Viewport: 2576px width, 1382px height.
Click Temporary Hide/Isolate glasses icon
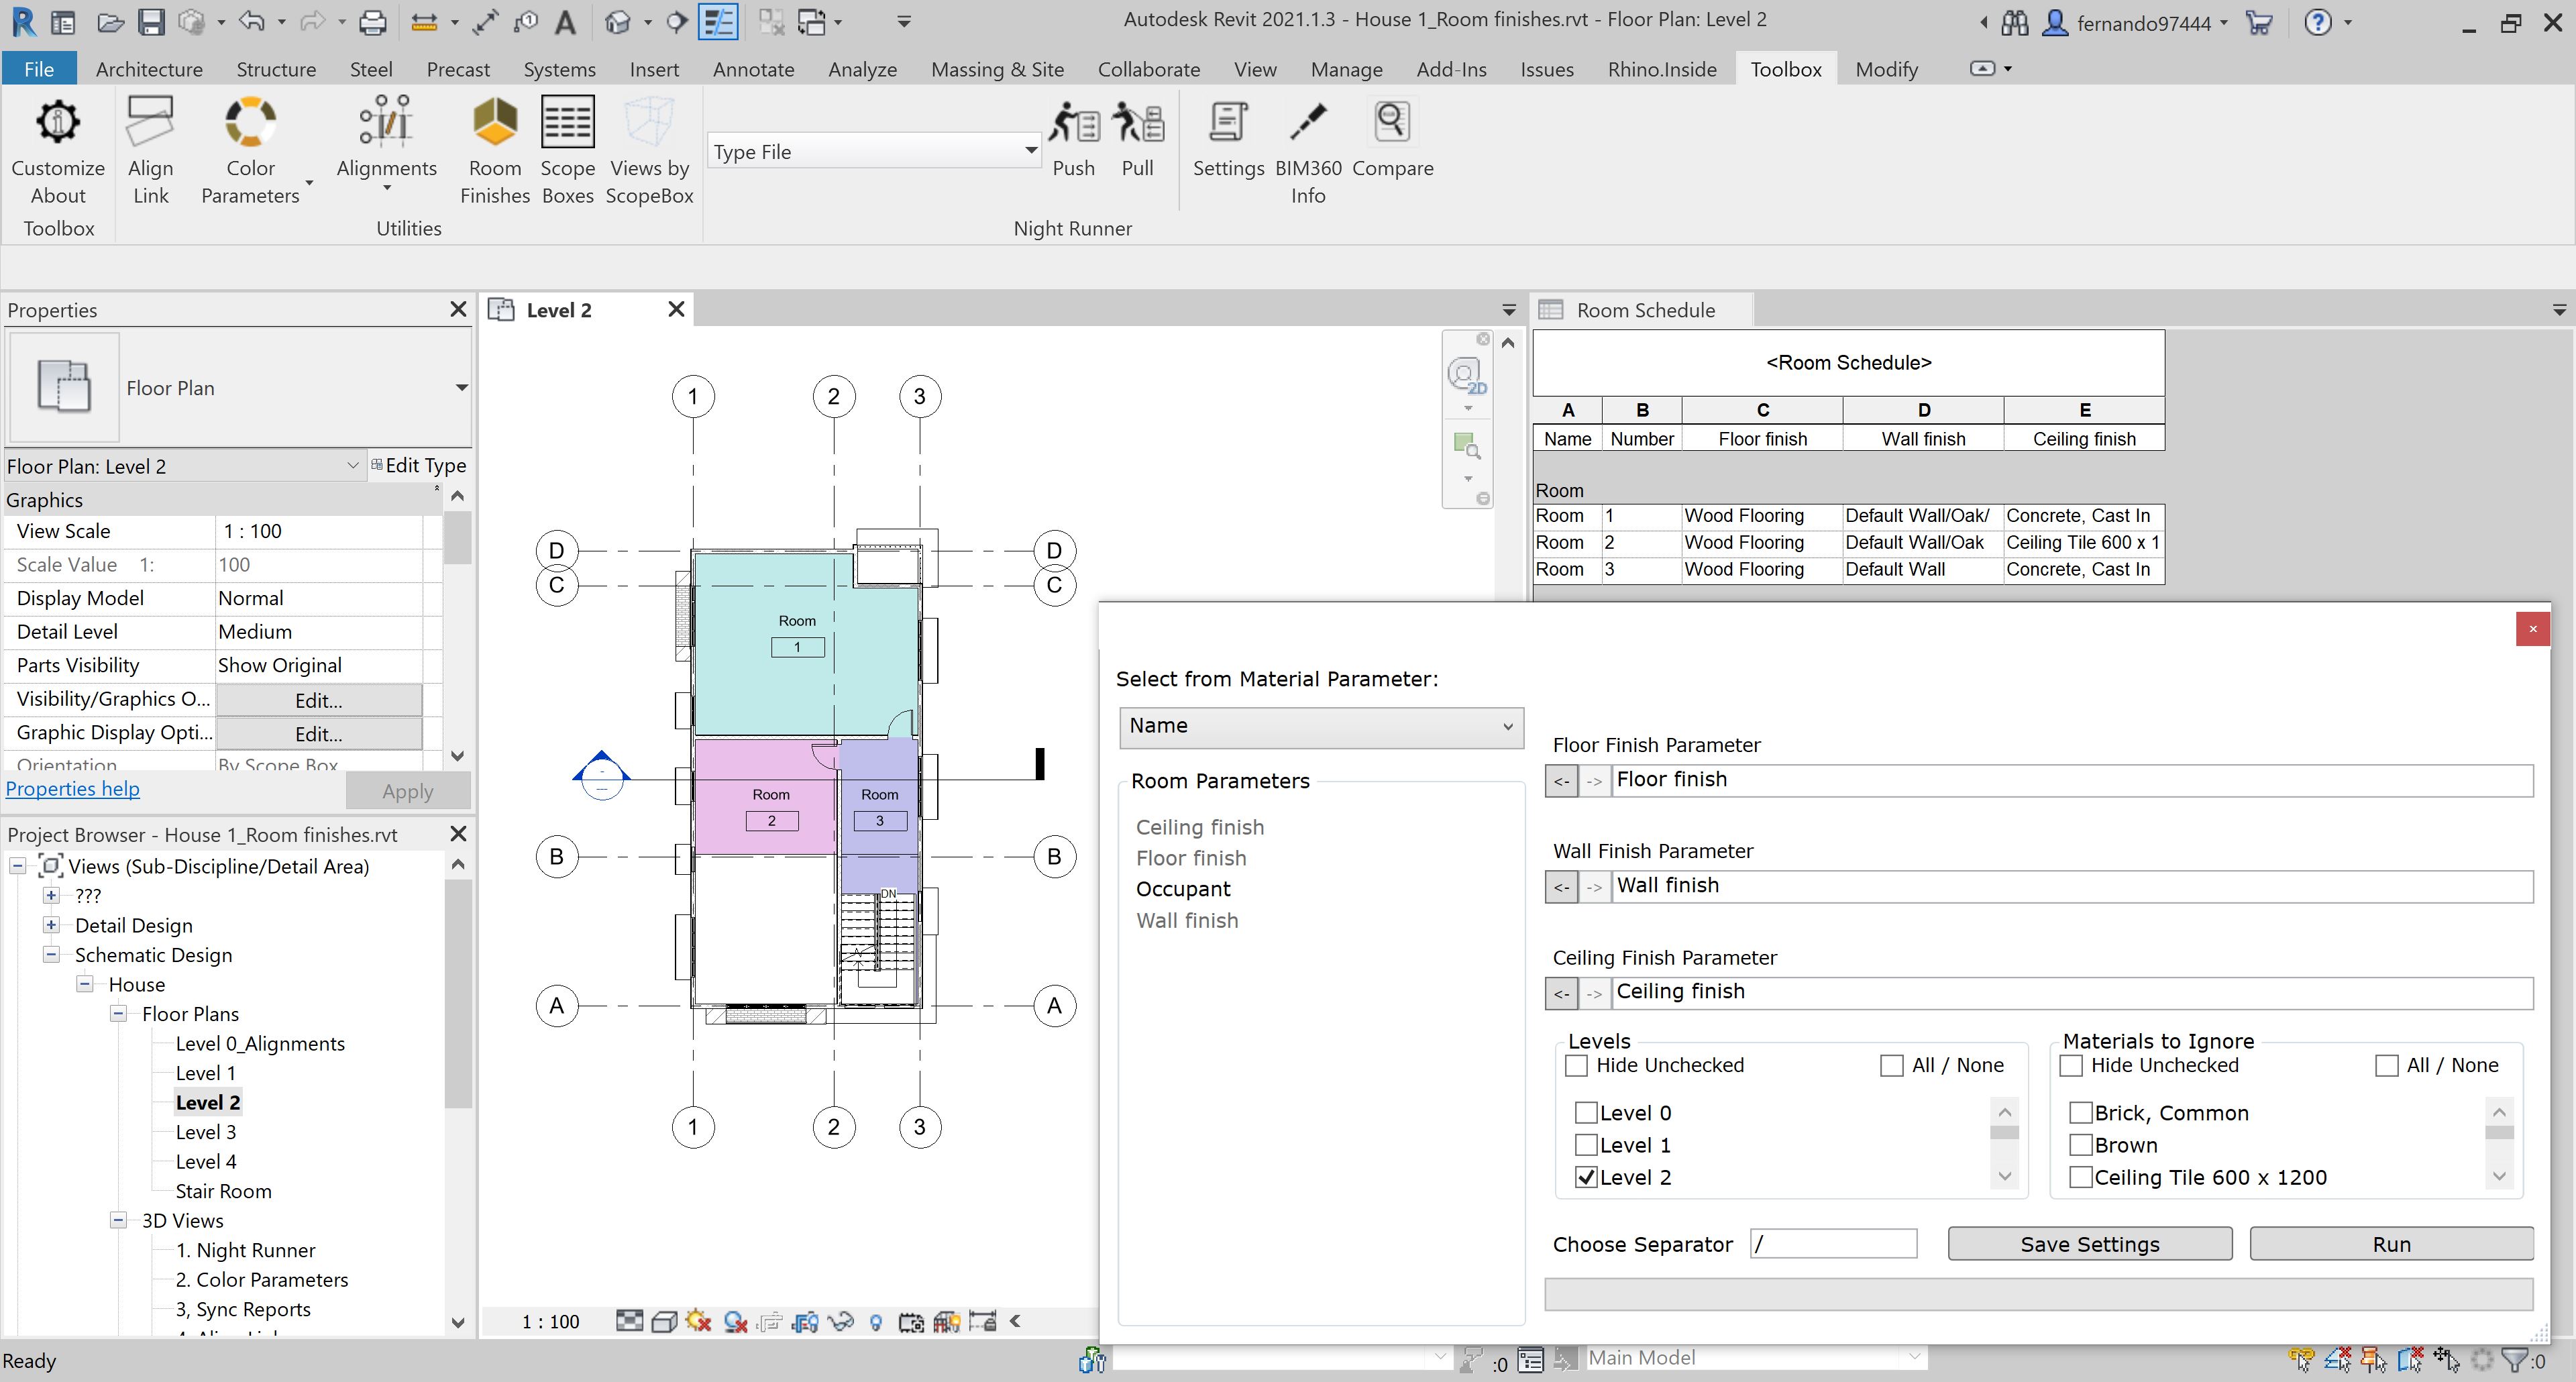point(841,1322)
